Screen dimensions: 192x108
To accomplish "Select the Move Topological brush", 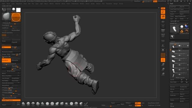I will (x=57, y=104).
